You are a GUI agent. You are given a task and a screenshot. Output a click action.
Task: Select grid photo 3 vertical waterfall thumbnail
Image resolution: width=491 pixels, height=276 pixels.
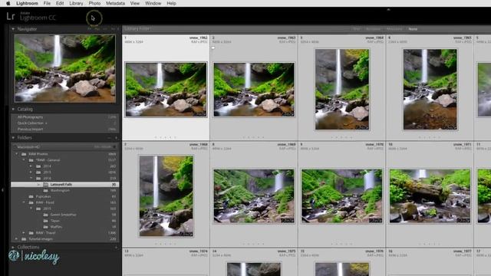(x=342, y=89)
